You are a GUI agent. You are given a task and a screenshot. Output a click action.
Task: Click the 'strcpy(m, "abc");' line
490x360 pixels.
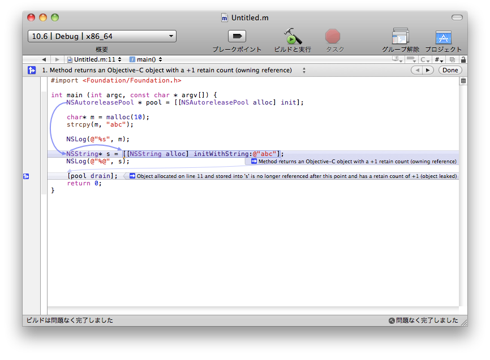coord(100,124)
